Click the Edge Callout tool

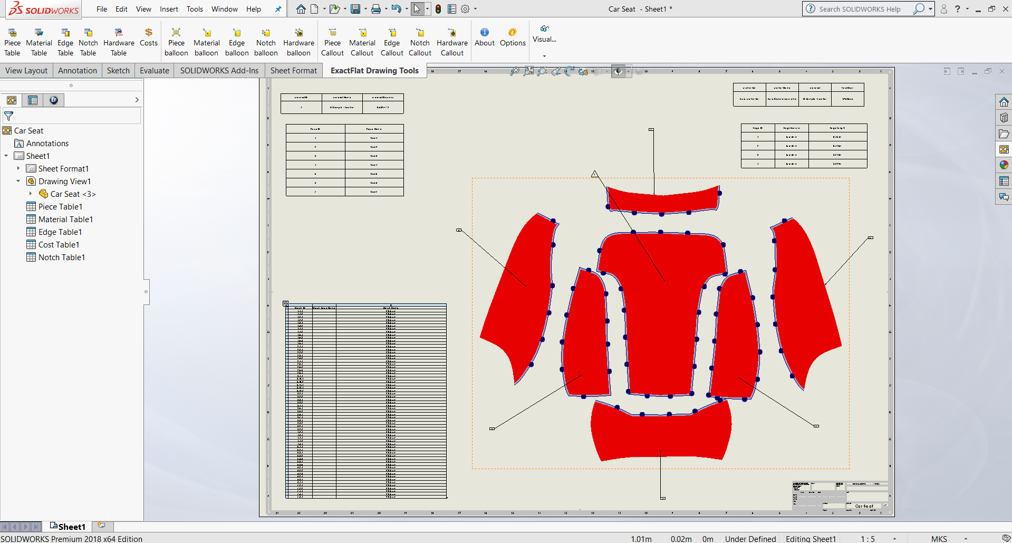point(392,42)
